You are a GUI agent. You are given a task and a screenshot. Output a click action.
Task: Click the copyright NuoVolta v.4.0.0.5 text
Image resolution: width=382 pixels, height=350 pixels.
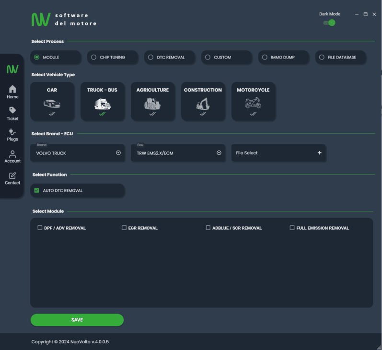coord(70,342)
